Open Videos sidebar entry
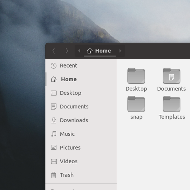 click(81, 161)
